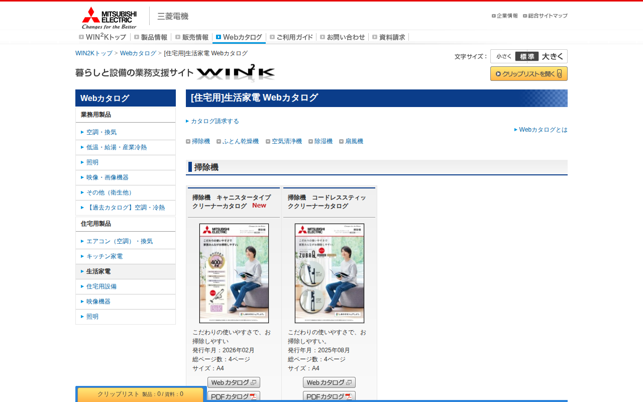Set font size to 小さく
This screenshot has width=643, height=402.
(x=504, y=56)
